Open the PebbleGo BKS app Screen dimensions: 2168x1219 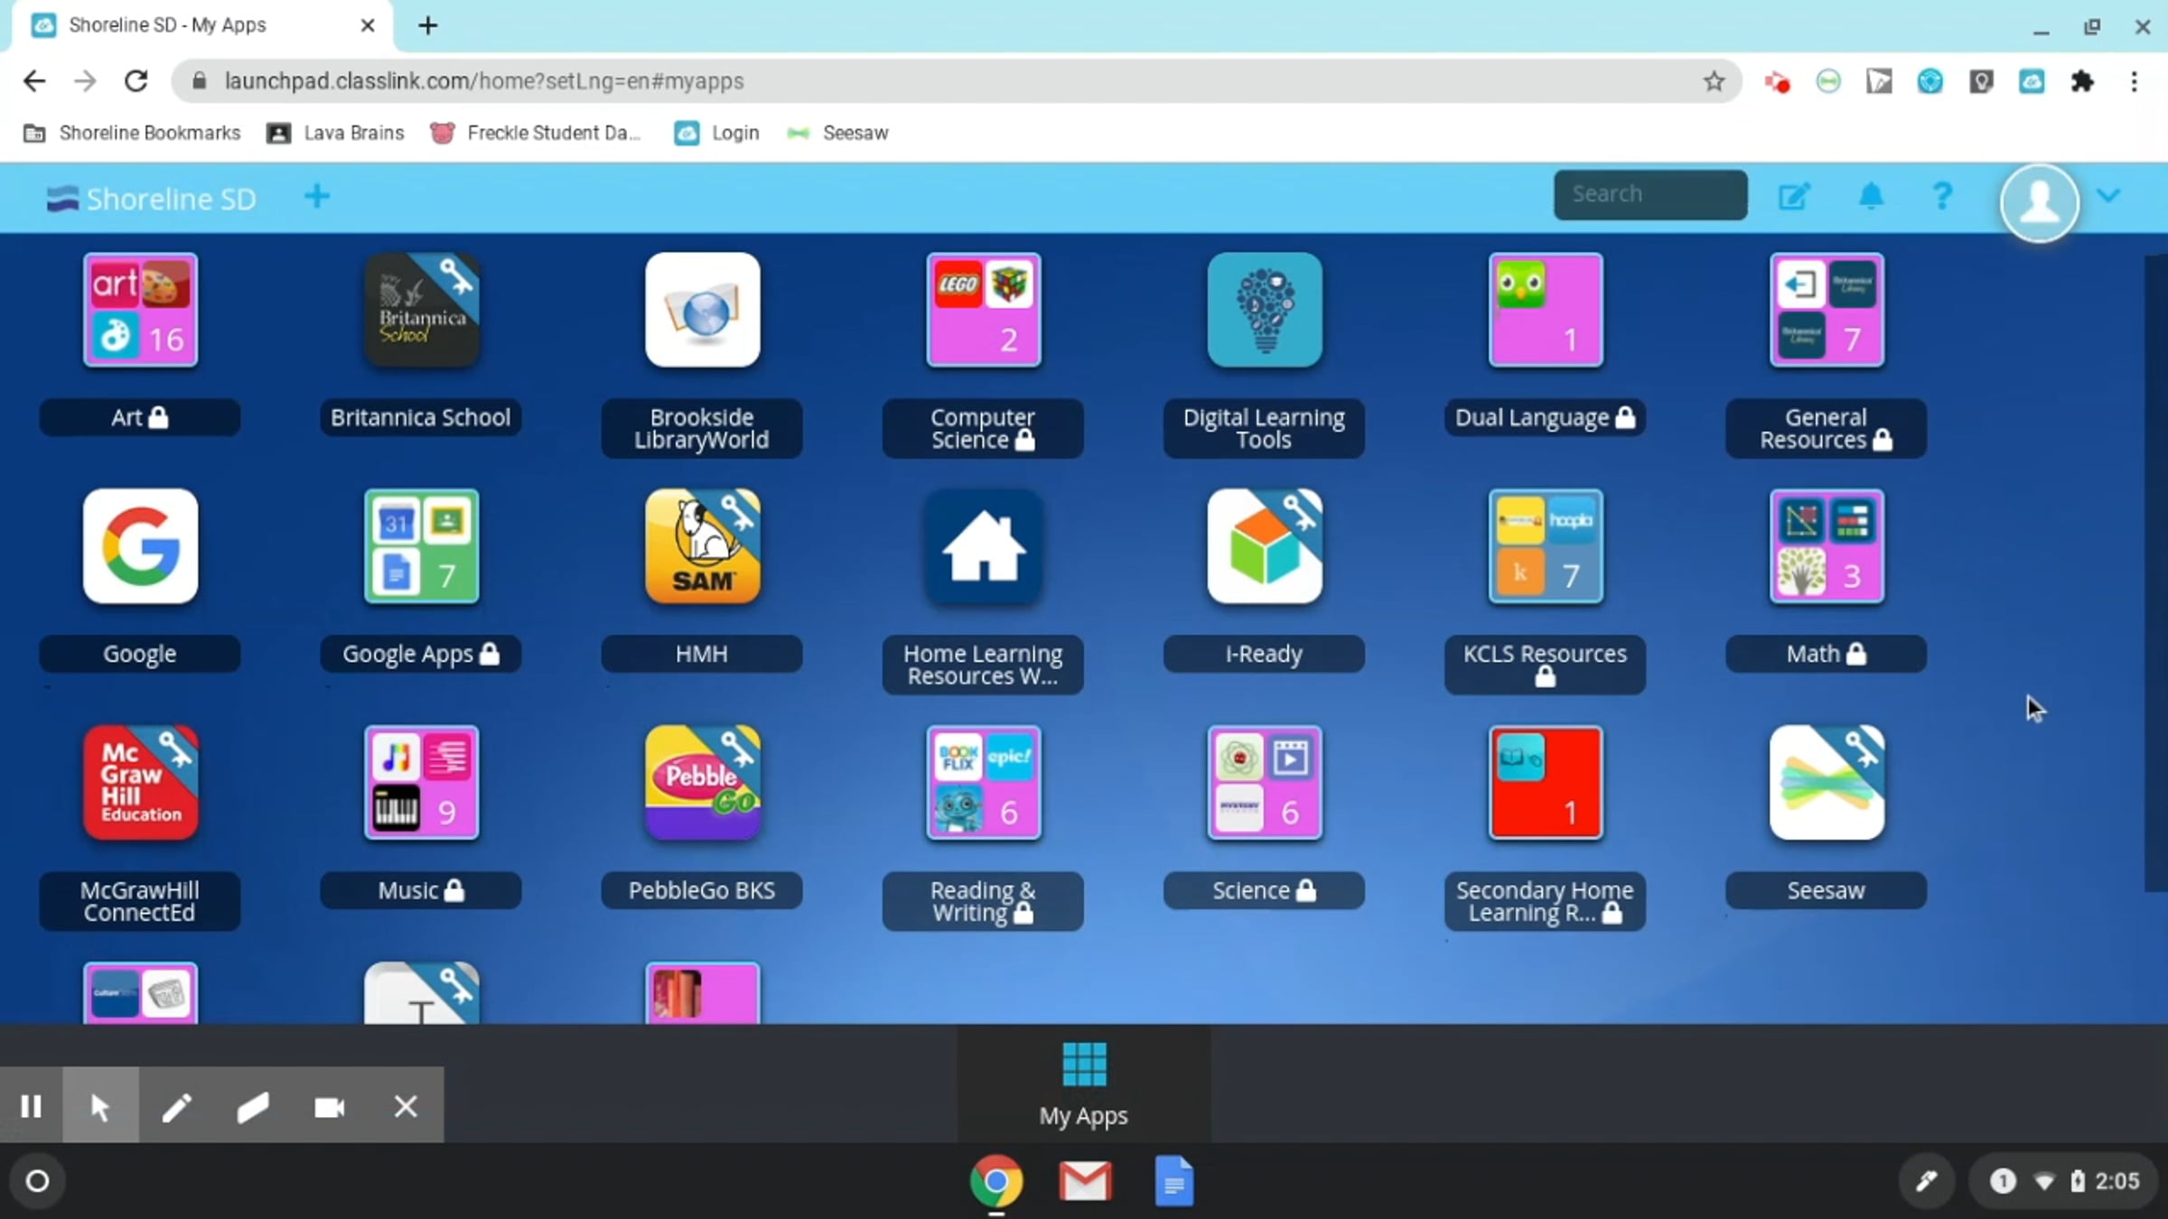pyautogui.click(x=702, y=783)
